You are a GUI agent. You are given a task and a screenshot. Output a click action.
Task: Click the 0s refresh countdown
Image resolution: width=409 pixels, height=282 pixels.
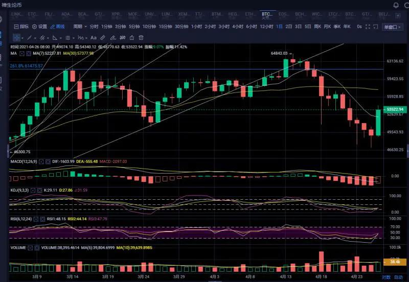click(x=359, y=27)
